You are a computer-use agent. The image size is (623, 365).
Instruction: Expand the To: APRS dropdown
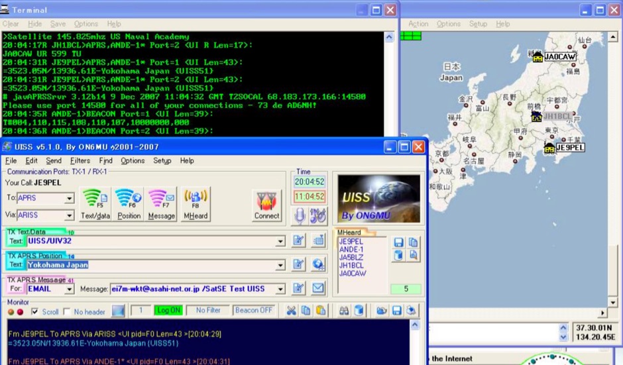(x=69, y=198)
